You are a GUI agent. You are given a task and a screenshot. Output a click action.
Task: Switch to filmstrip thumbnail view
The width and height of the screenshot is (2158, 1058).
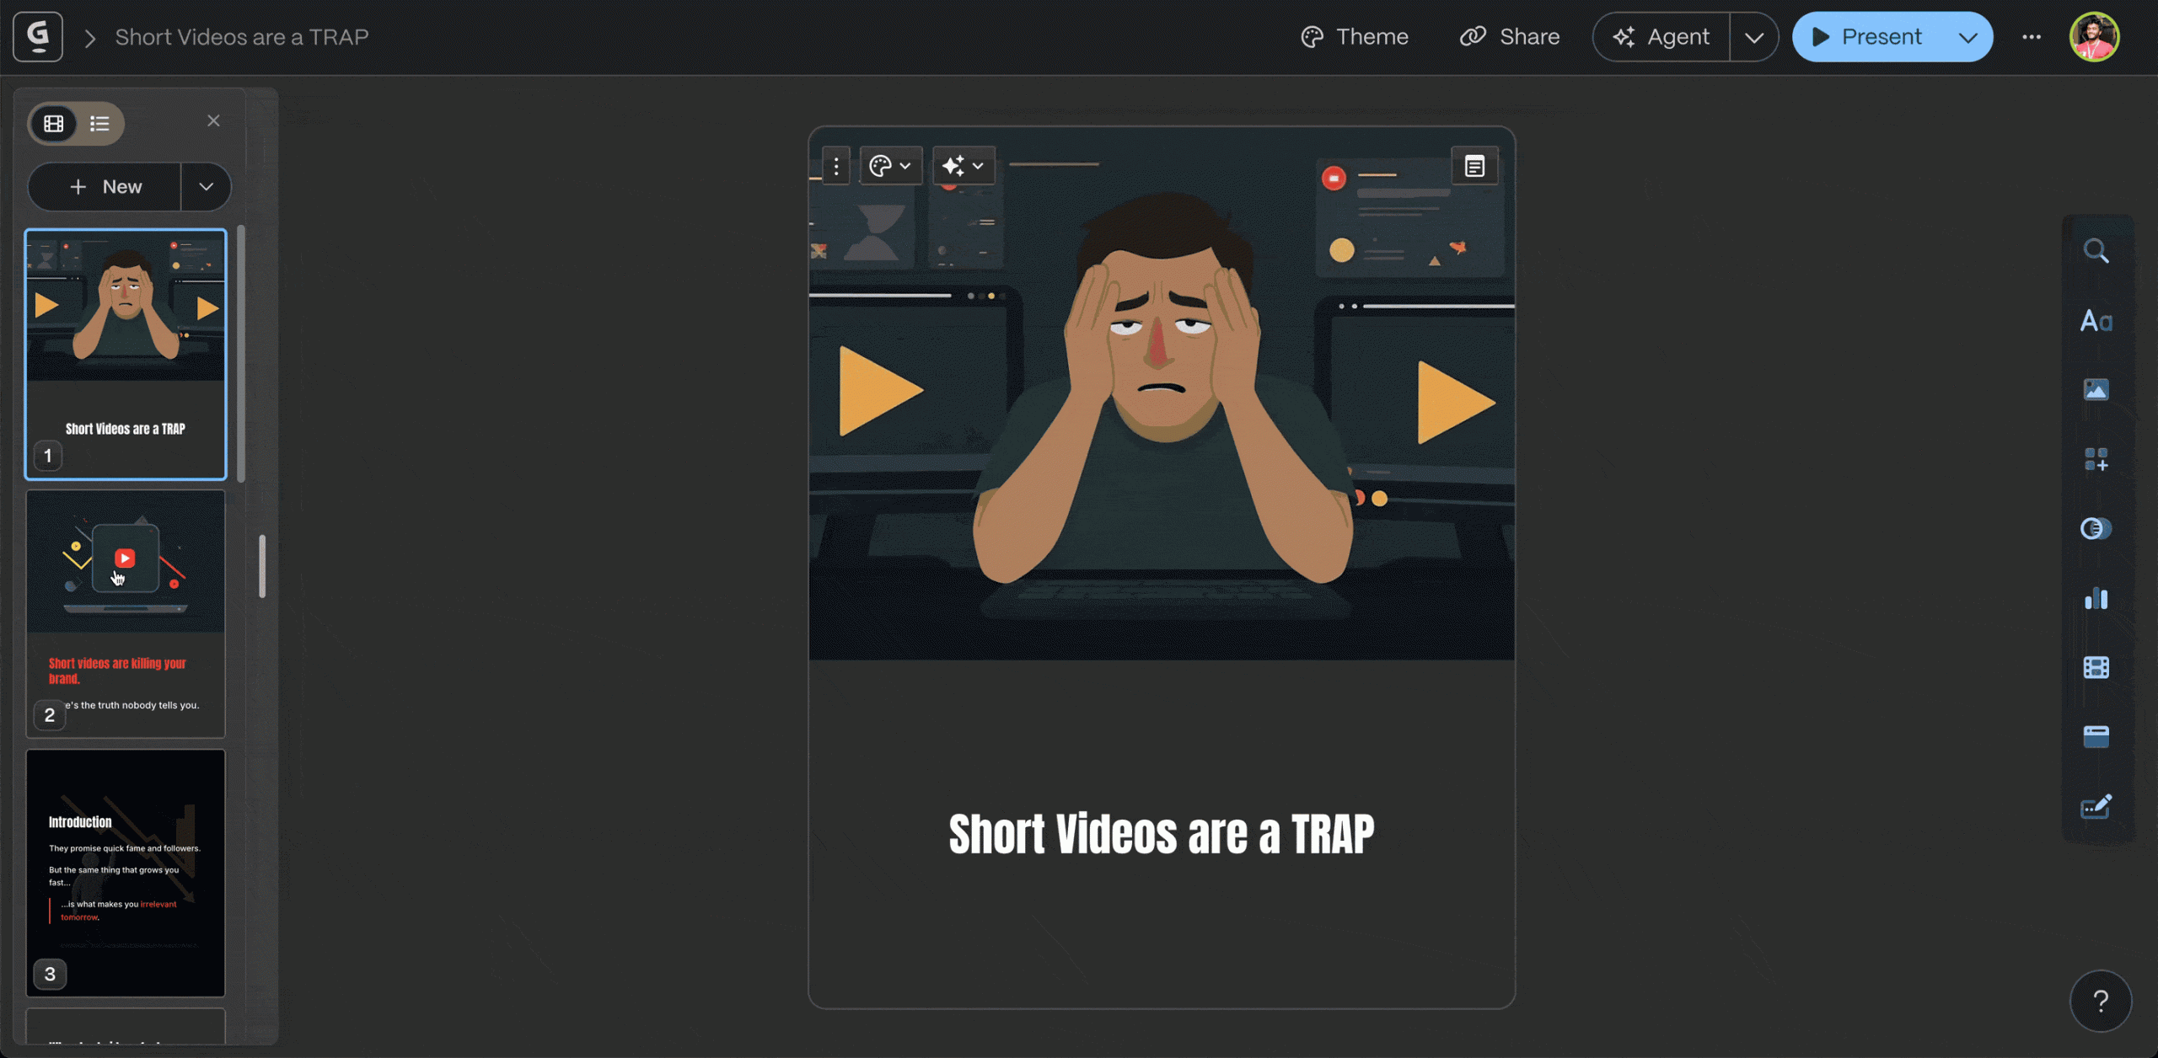54,124
